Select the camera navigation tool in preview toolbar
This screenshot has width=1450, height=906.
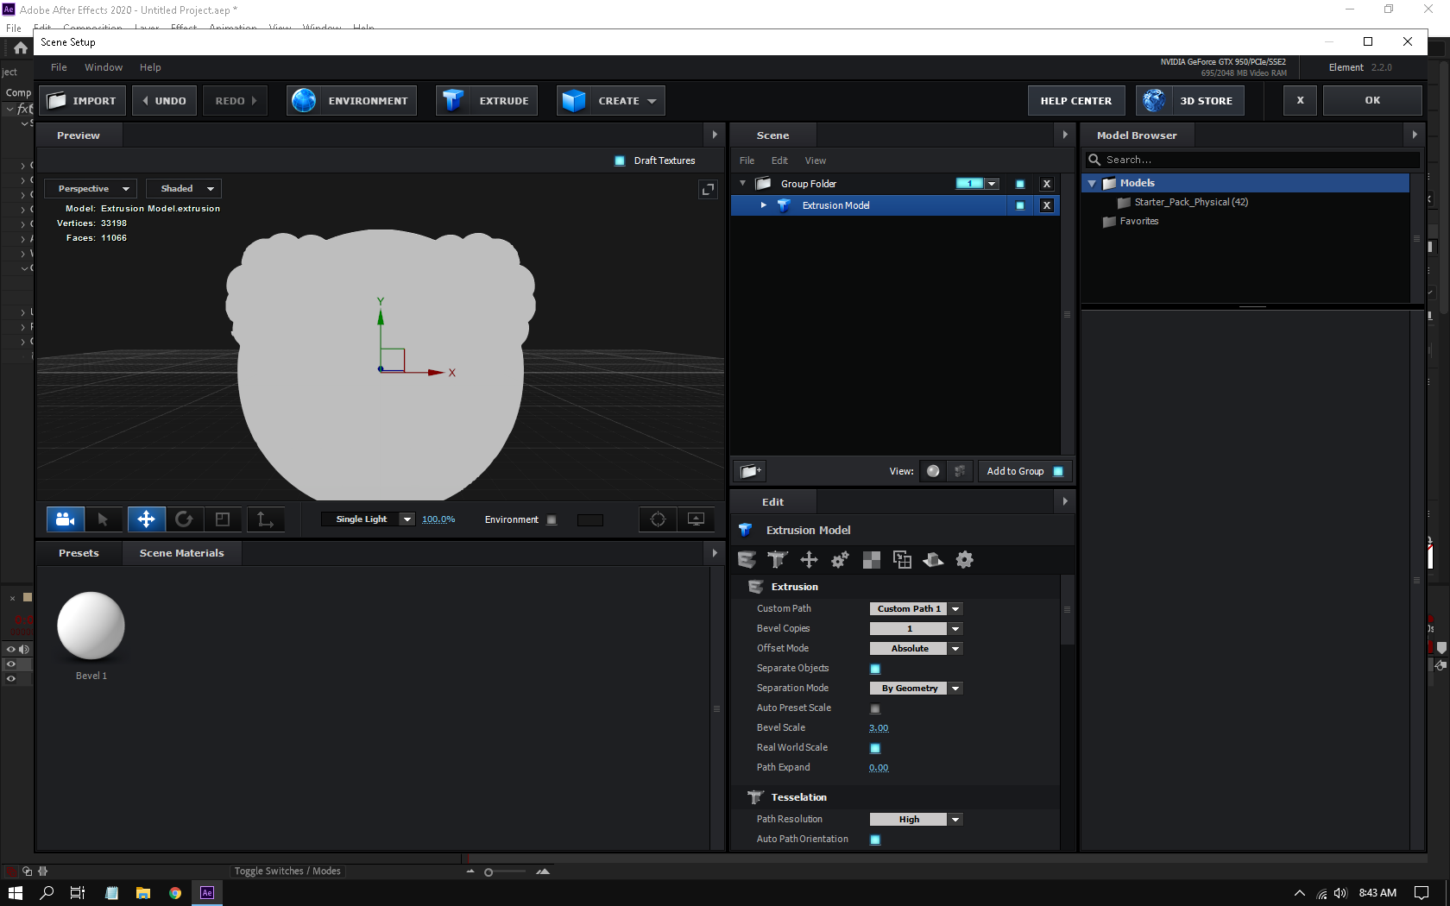coord(65,519)
